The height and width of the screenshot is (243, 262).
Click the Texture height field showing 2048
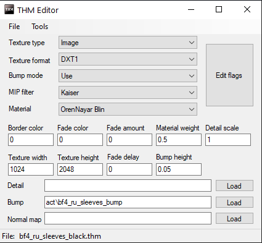(x=80, y=169)
